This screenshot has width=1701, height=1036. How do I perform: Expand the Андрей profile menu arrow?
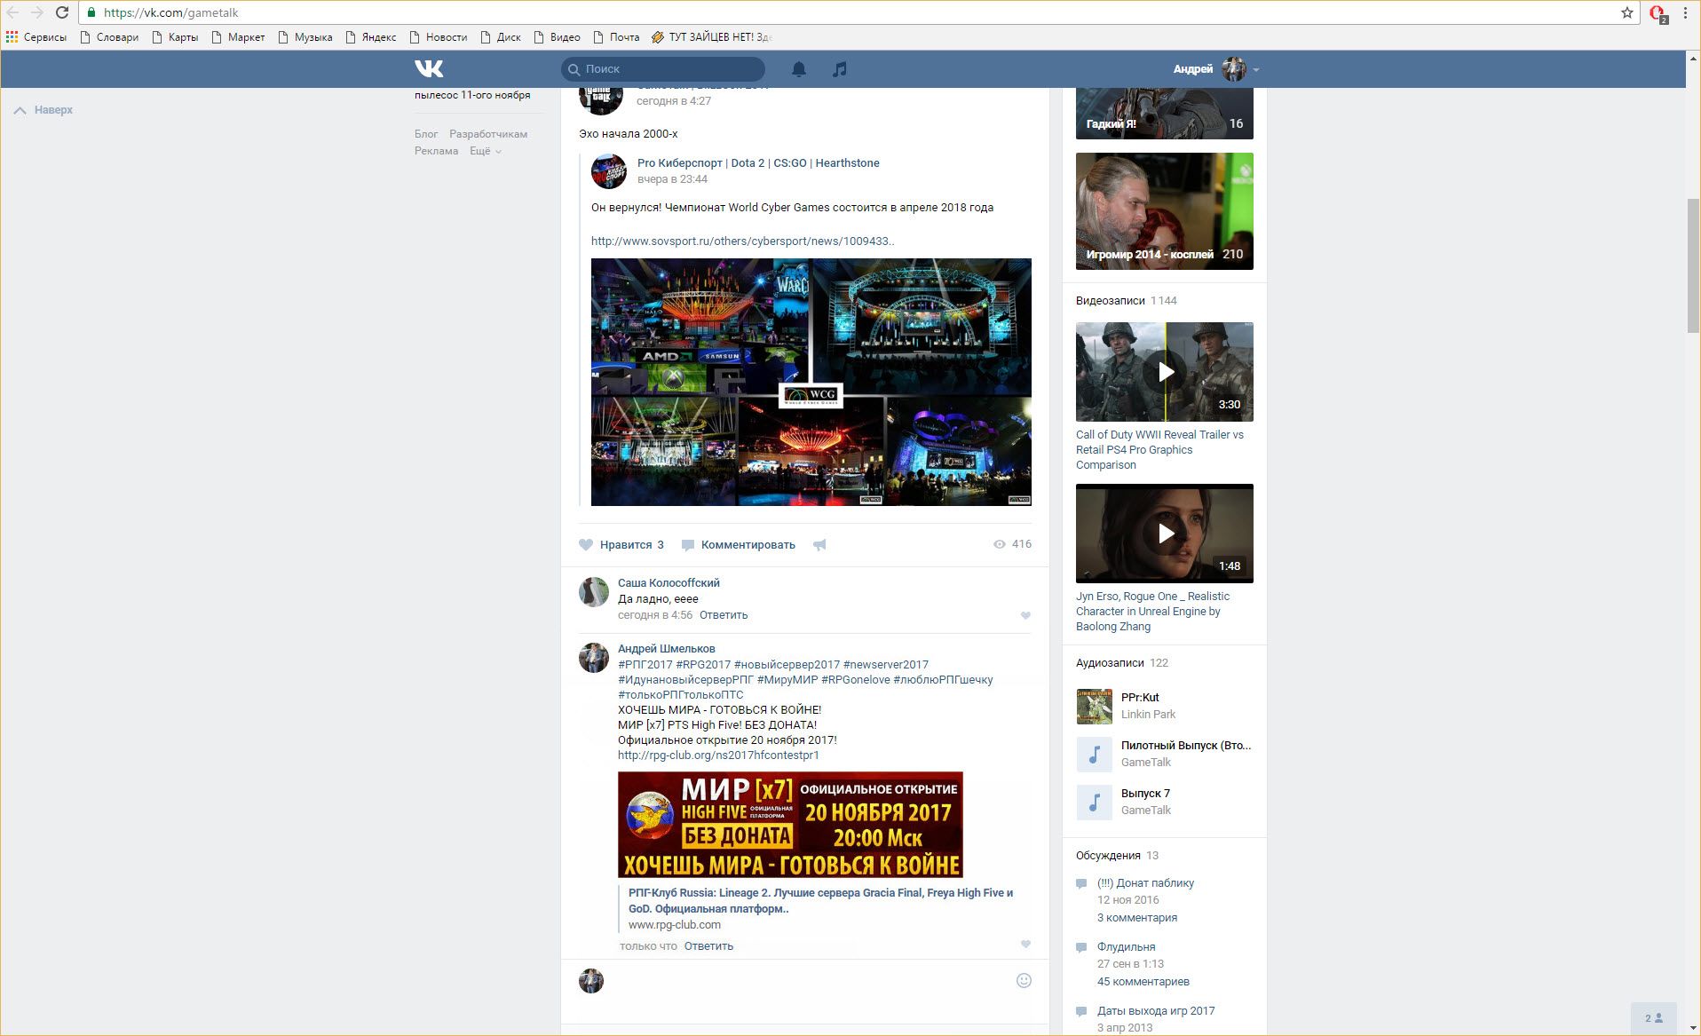coord(1256,69)
